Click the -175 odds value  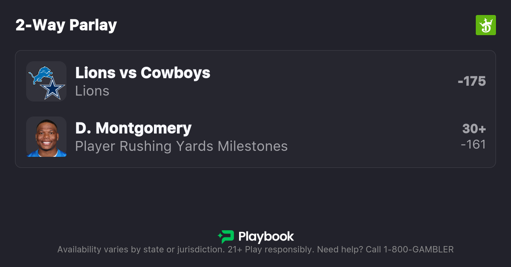point(471,81)
